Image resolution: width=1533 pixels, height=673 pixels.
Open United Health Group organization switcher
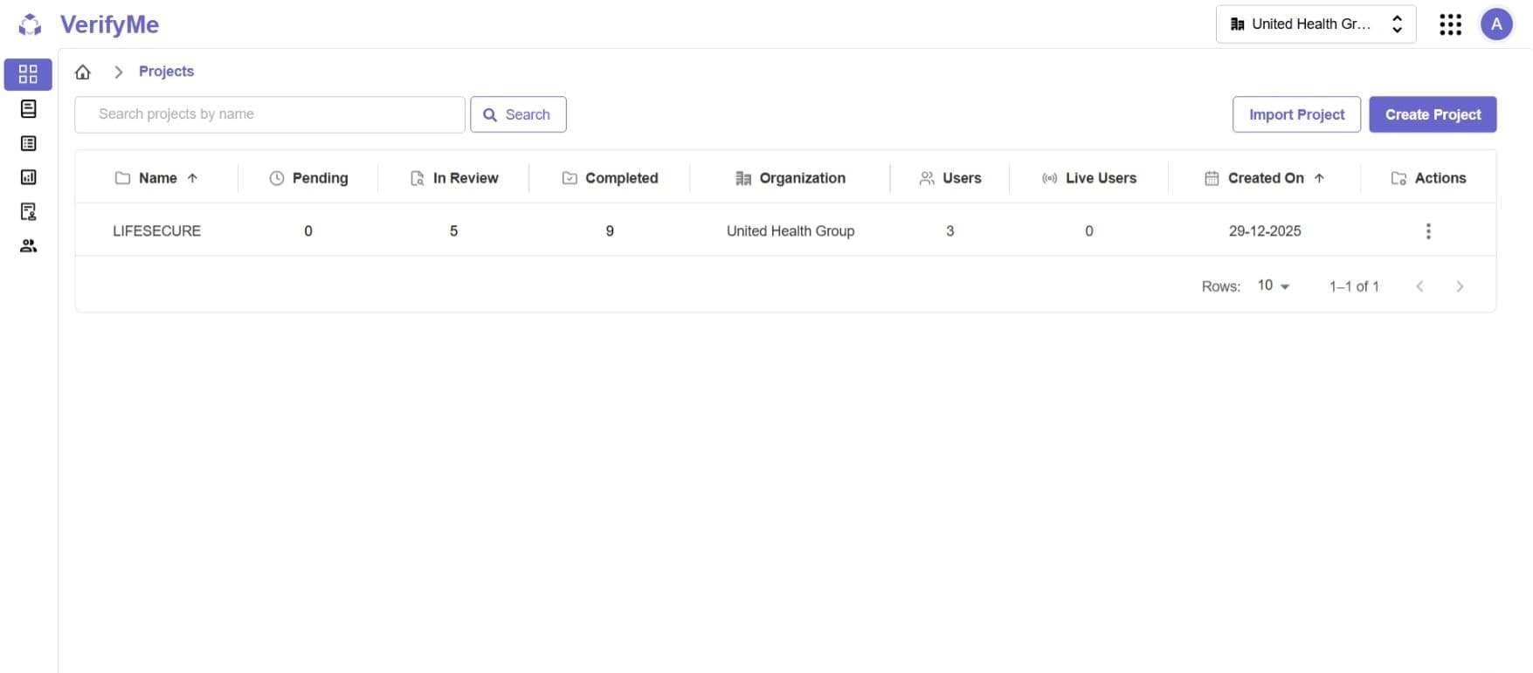1315,24
